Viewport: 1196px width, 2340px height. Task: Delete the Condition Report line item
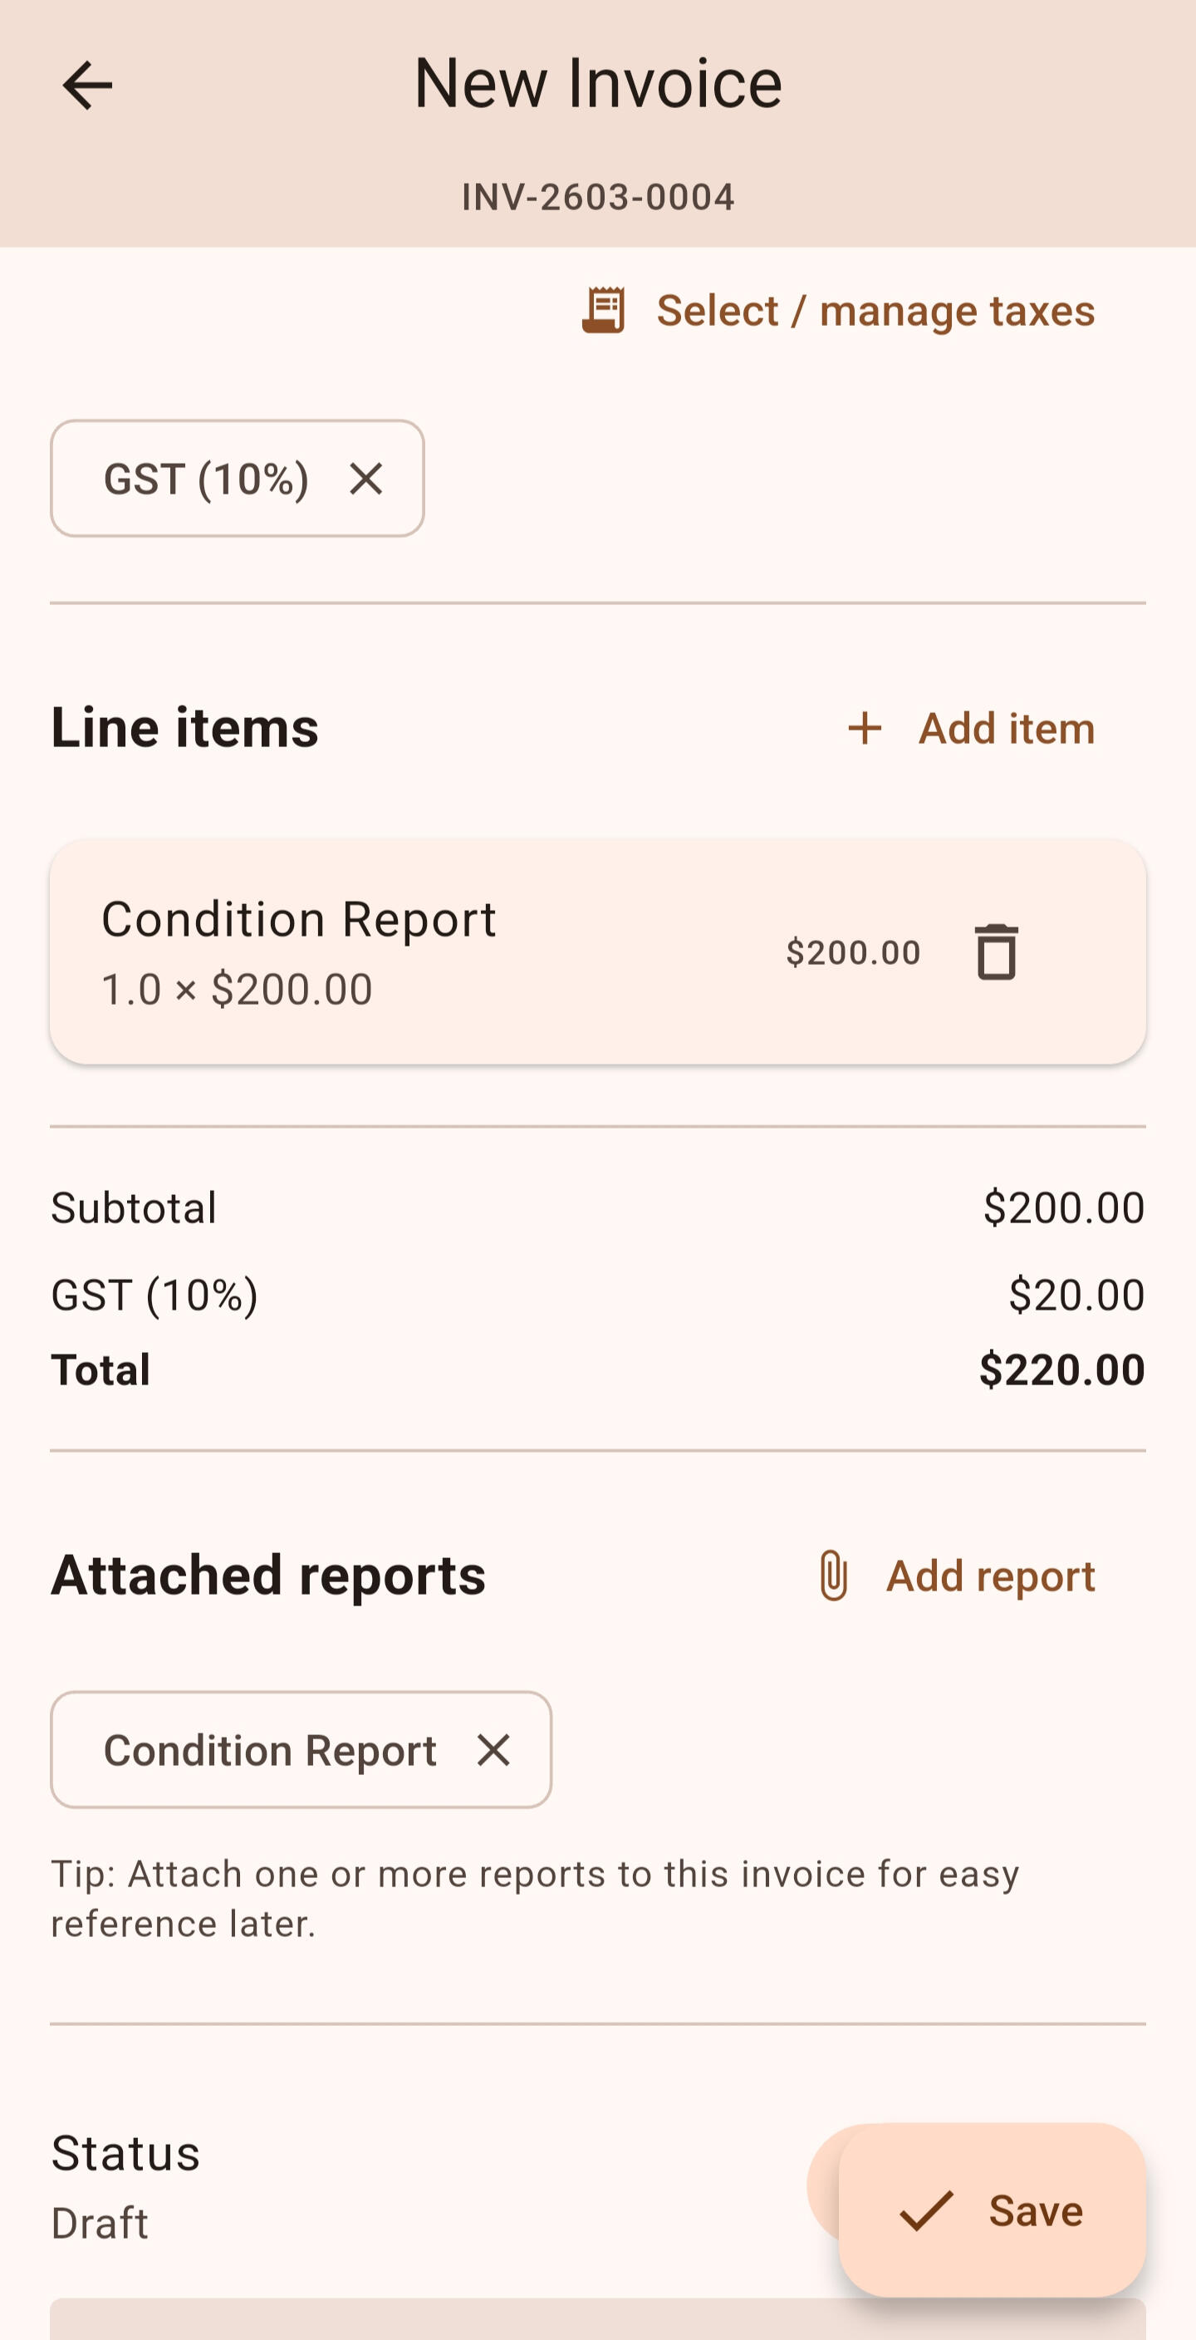[x=996, y=952]
